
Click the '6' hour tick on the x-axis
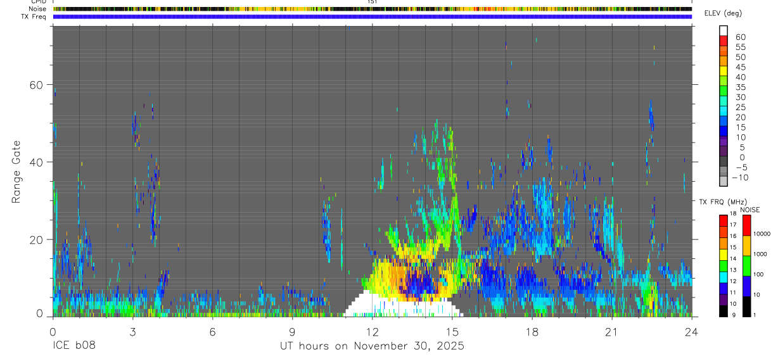click(212, 331)
